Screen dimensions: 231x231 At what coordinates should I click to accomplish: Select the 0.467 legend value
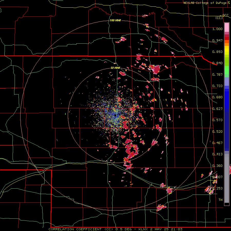tap(217, 143)
